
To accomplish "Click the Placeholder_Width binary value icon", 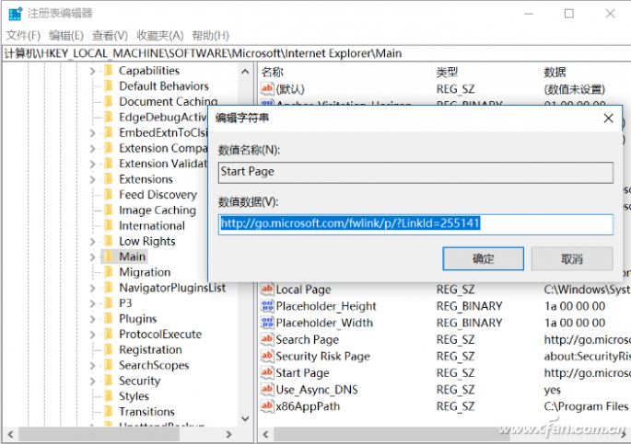I will (x=267, y=323).
